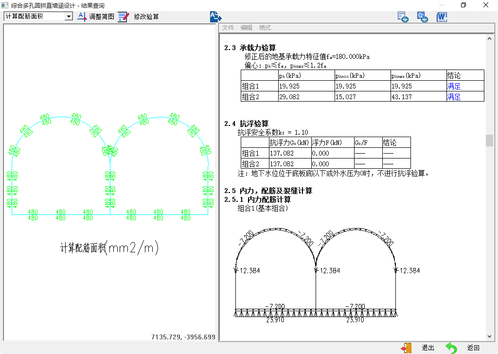
Task: Click the heading 2.3 承载力验算
Action: point(250,48)
